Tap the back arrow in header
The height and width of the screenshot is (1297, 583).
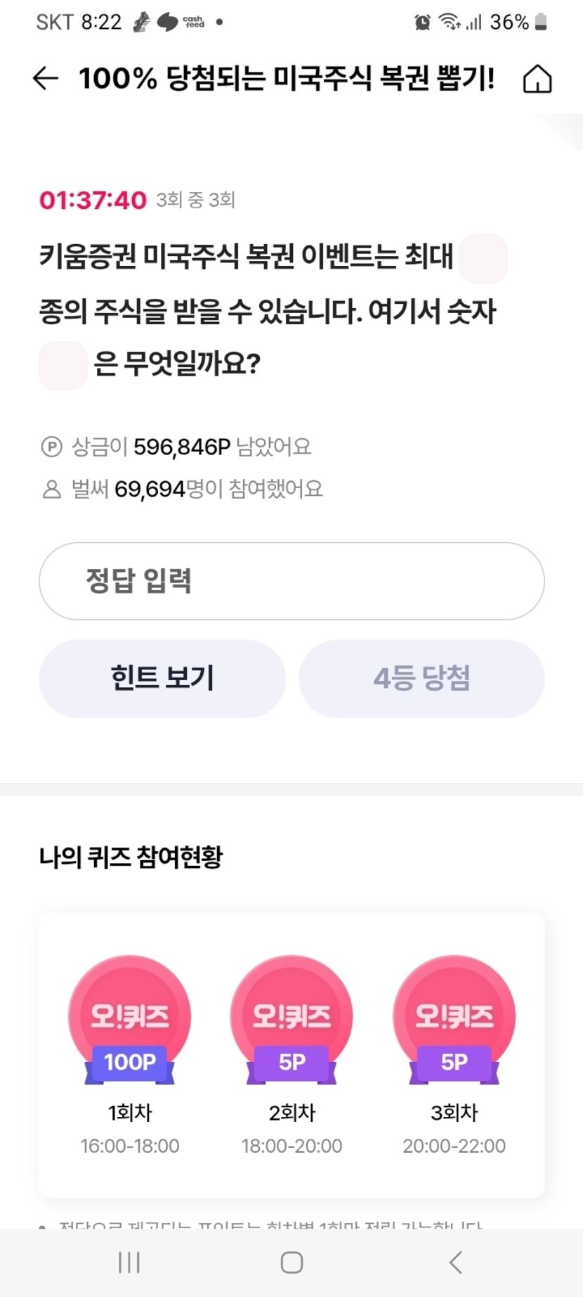(x=46, y=78)
